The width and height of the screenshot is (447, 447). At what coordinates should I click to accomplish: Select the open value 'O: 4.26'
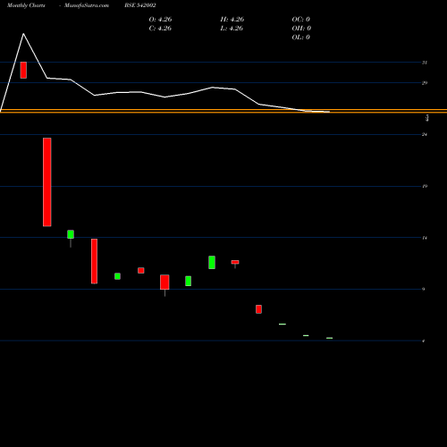pyautogui.click(x=160, y=20)
